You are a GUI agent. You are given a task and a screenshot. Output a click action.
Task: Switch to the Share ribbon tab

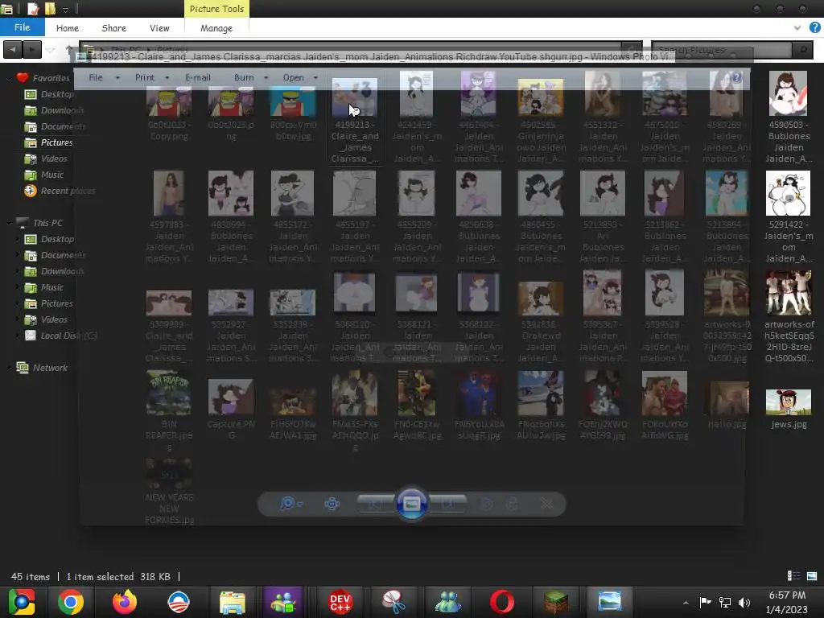point(113,28)
